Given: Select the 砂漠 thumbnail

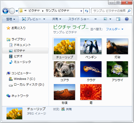Looking at the screenshot, I should coord(64,92).
